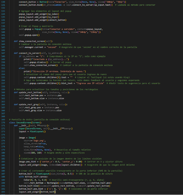Click line number 193 in the gutter
Image resolution: width=183 pixels, height=195 pixels.
click(x=3, y=192)
